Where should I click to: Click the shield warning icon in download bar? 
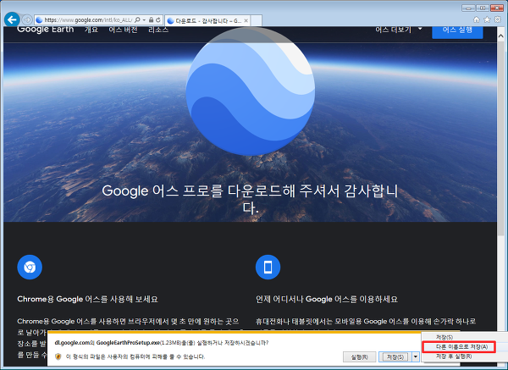(58, 356)
